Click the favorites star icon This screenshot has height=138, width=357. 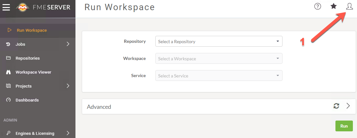[334, 6]
